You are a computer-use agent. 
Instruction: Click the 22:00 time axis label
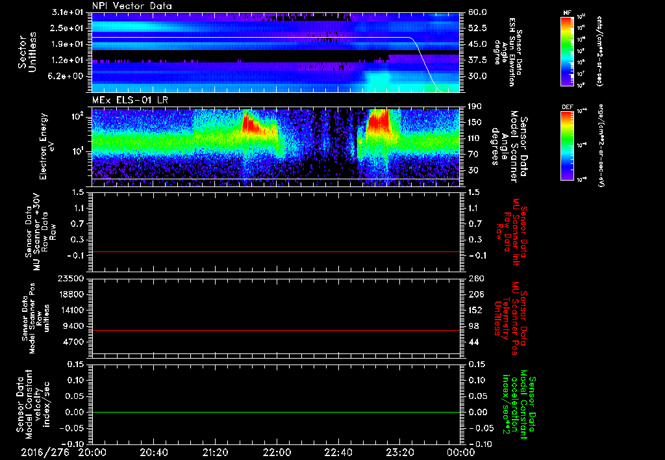point(277,452)
